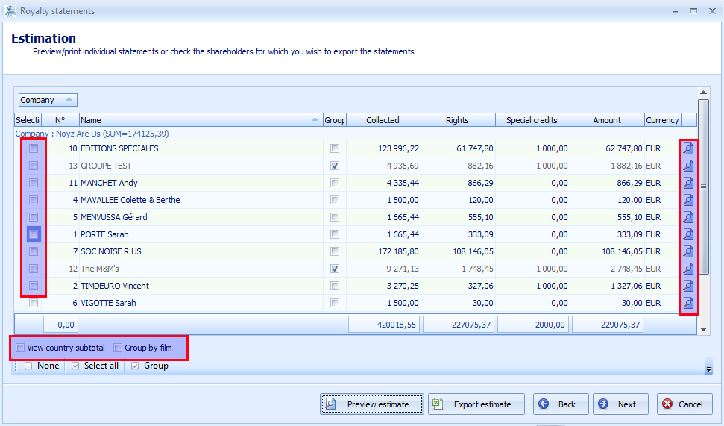
Task: Sort by Collected column header
Action: pyautogui.click(x=383, y=120)
